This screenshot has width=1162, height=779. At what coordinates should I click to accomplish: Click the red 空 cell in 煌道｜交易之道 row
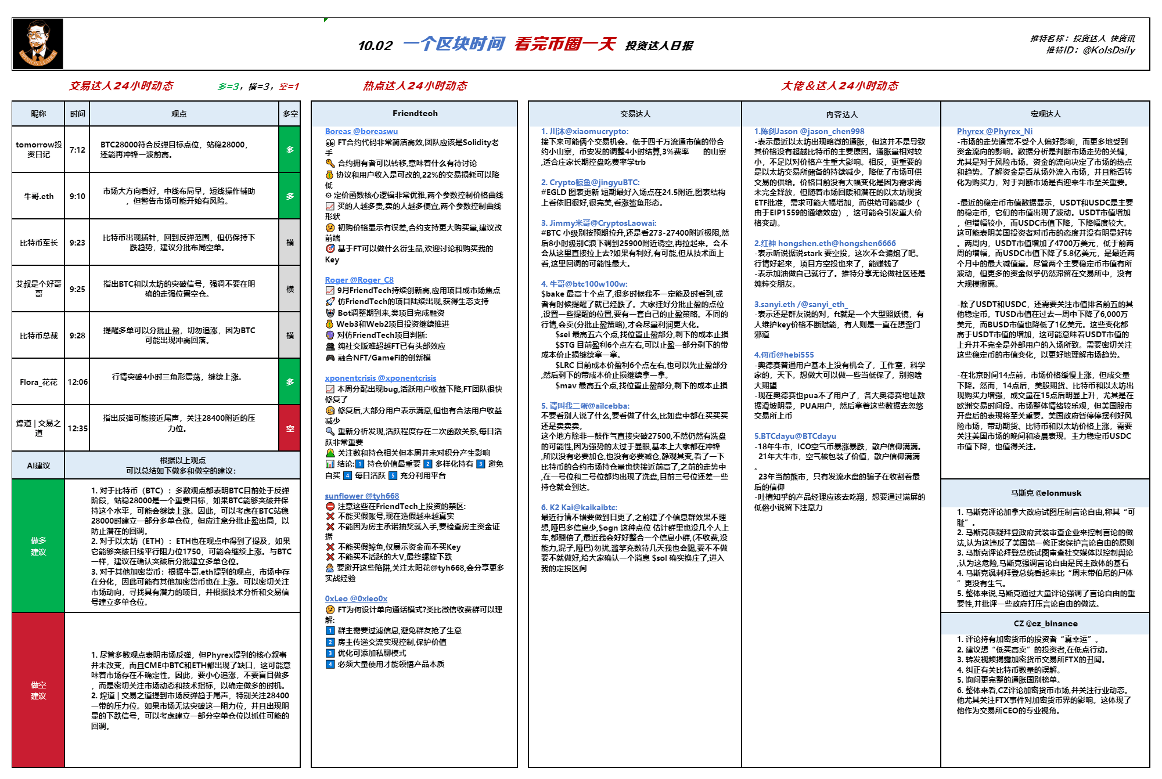coord(290,428)
